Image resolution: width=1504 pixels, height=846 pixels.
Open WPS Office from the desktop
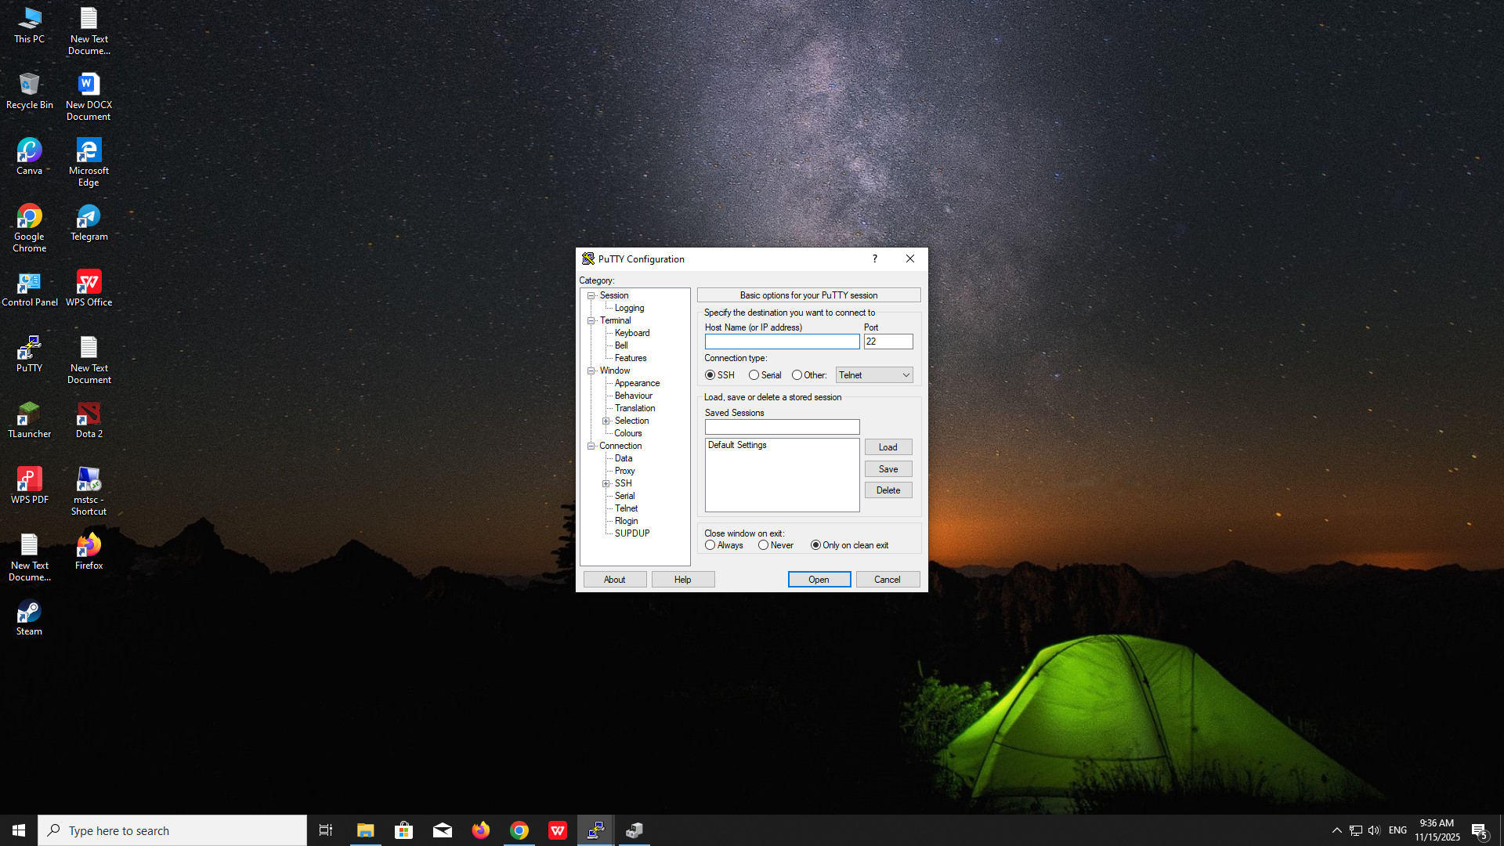(x=88, y=283)
